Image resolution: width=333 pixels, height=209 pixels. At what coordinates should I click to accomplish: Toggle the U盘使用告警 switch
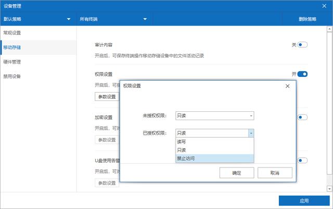302,161
